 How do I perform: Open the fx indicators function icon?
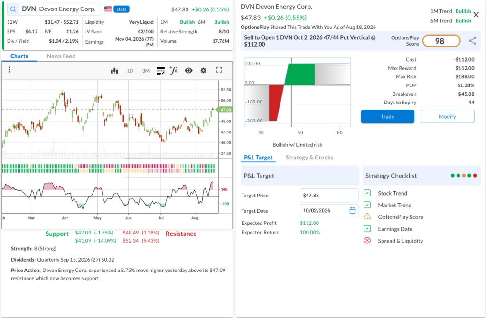[x=173, y=71]
